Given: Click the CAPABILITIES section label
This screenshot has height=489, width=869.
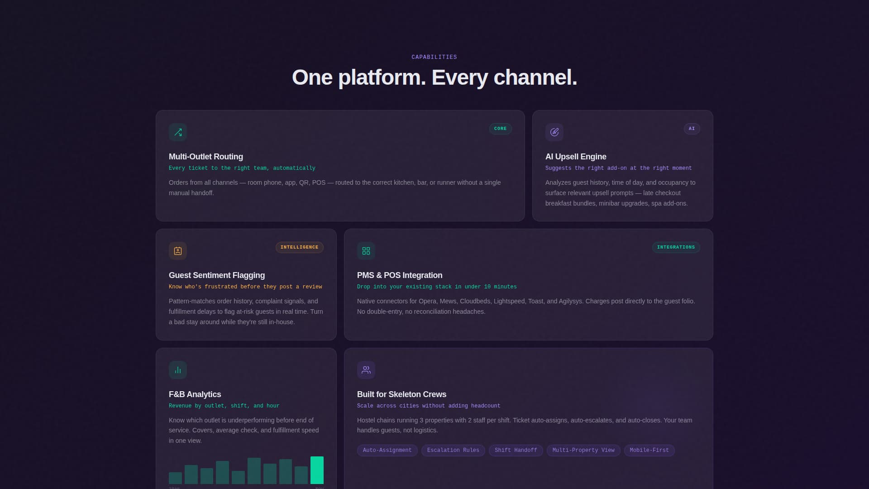Looking at the screenshot, I should coord(434,57).
